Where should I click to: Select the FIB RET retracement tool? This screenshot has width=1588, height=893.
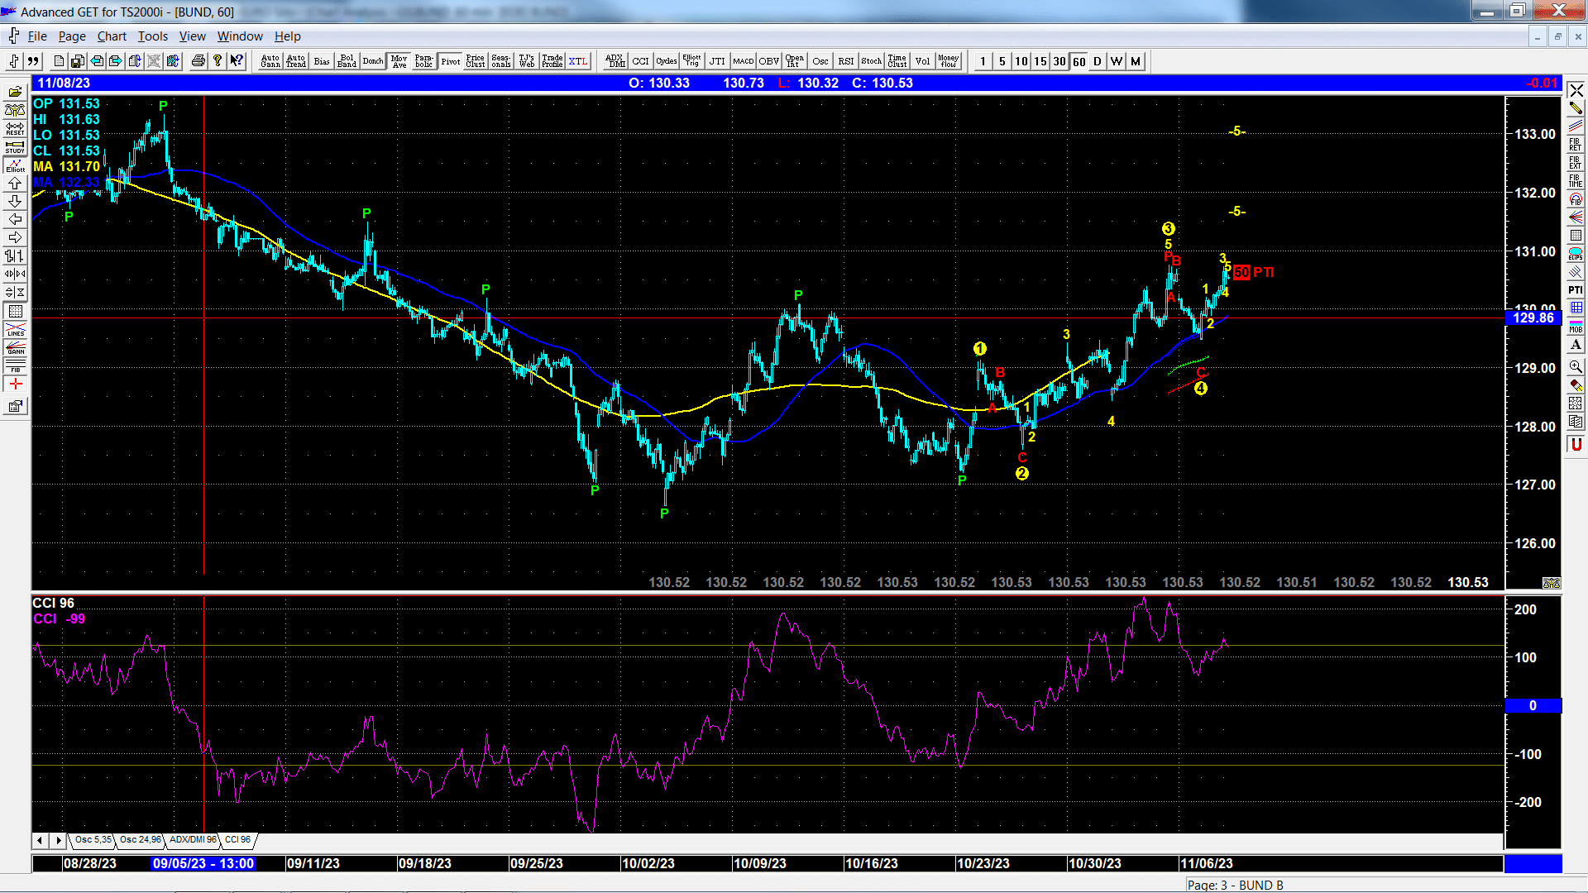[x=1576, y=144]
